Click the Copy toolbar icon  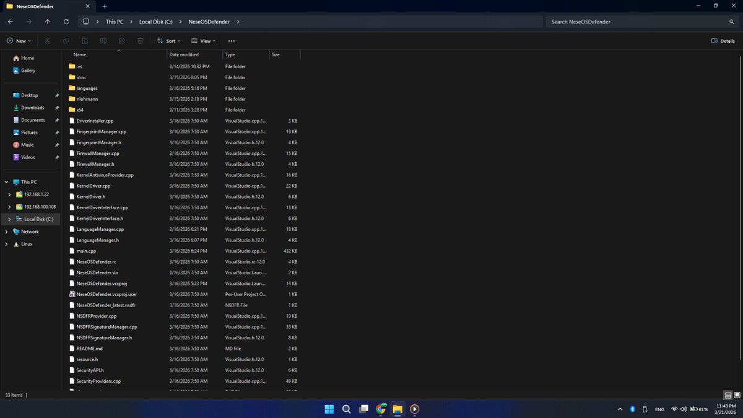coord(66,41)
